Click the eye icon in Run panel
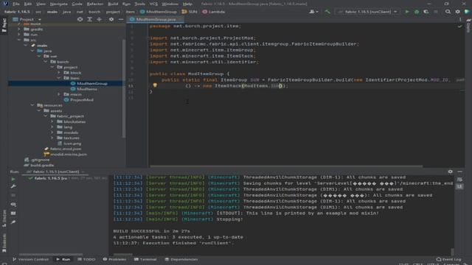The image size is (472, 265). click(13, 205)
